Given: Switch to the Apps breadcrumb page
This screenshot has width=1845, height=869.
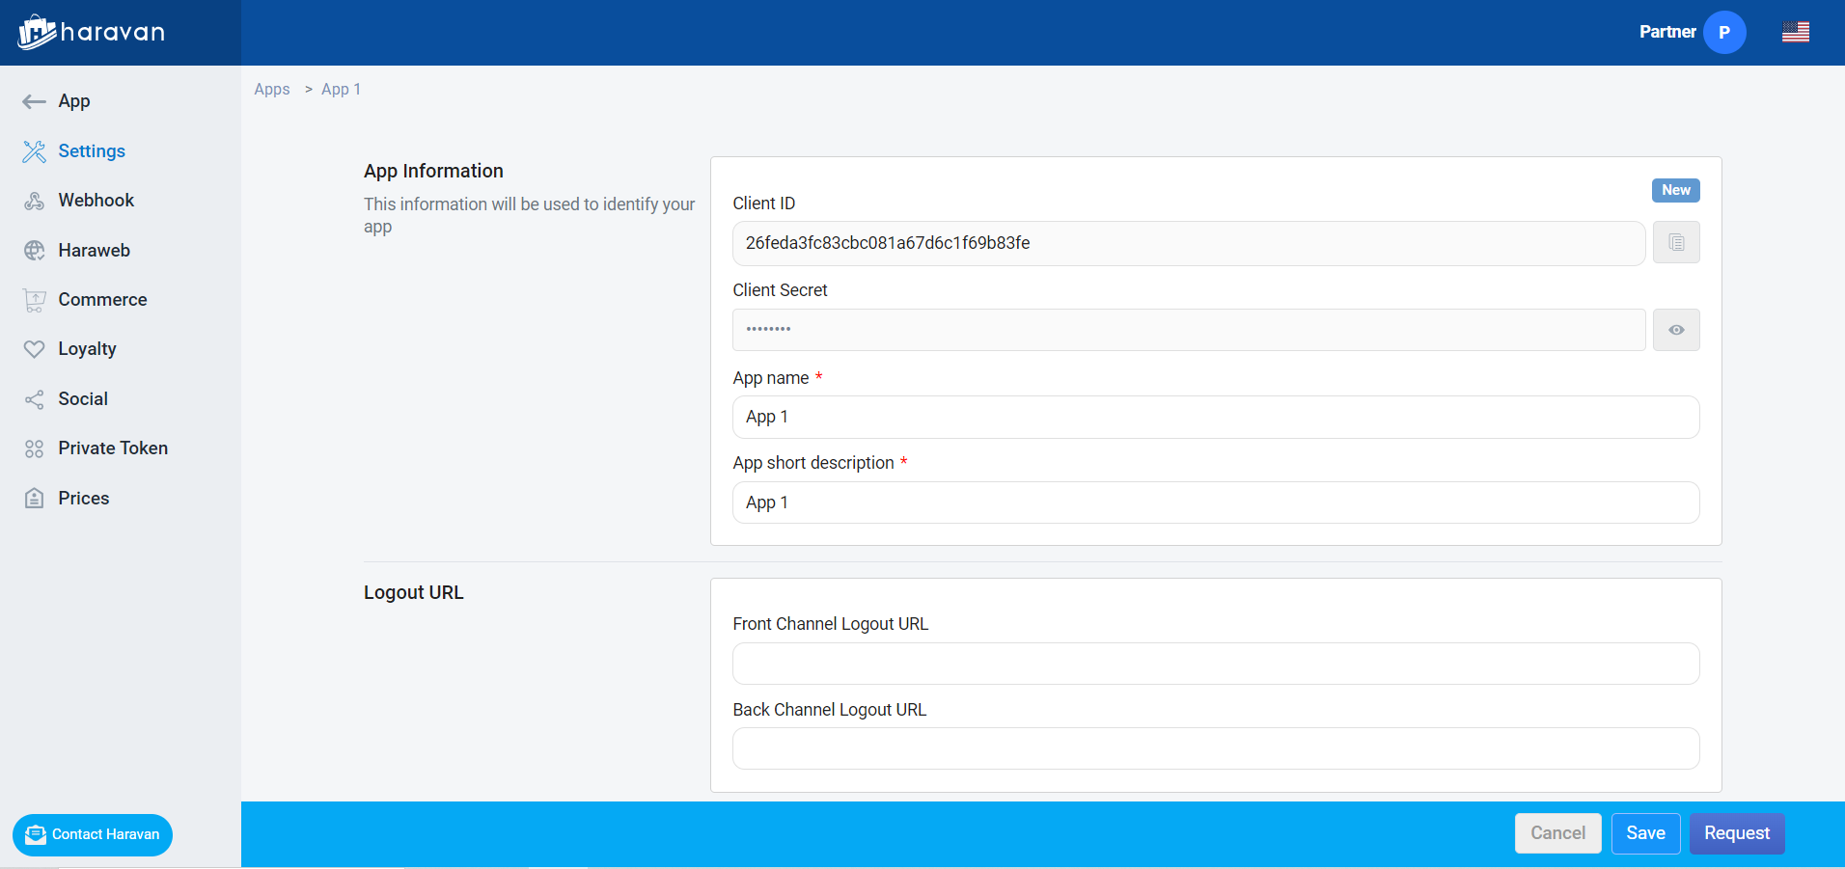Looking at the screenshot, I should pyautogui.click(x=272, y=89).
